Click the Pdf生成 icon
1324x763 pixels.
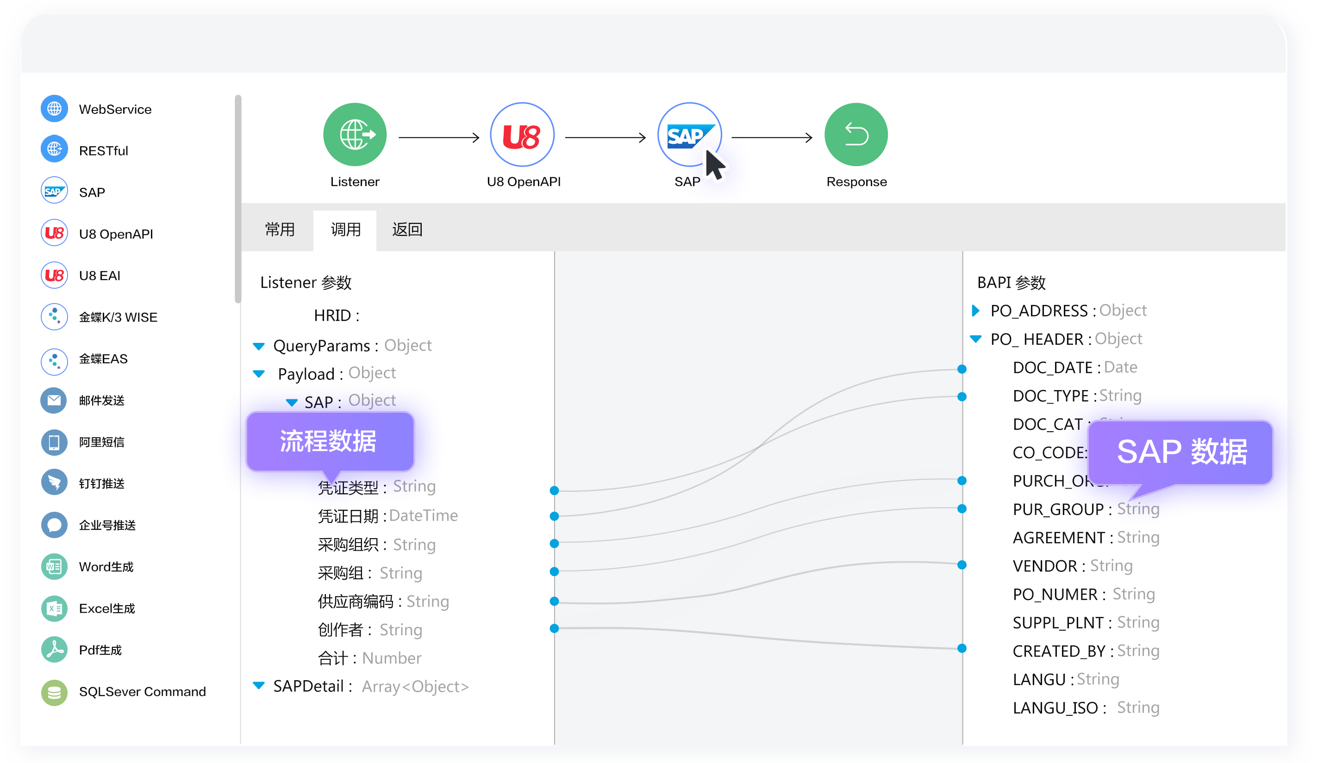click(54, 649)
